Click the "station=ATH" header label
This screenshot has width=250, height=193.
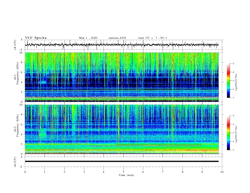pyautogui.click(x=117, y=38)
